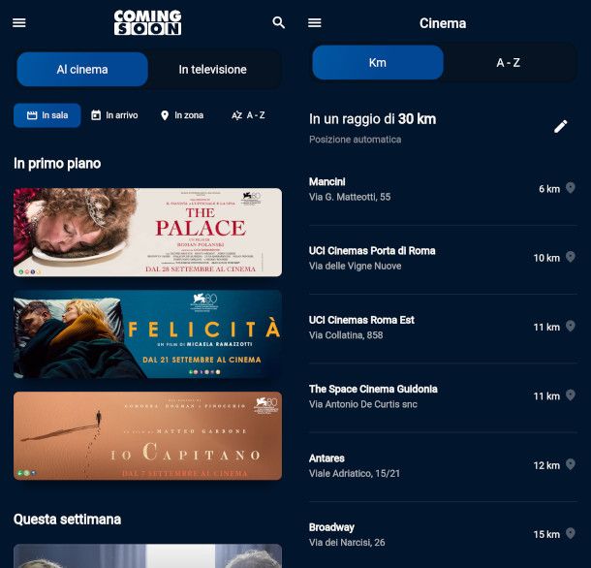This screenshot has width=591, height=568.
Task: Open Antares cinema entry
Action: click(443, 466)
